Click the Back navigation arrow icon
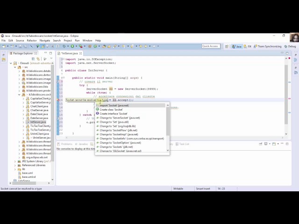 (146, 46)
